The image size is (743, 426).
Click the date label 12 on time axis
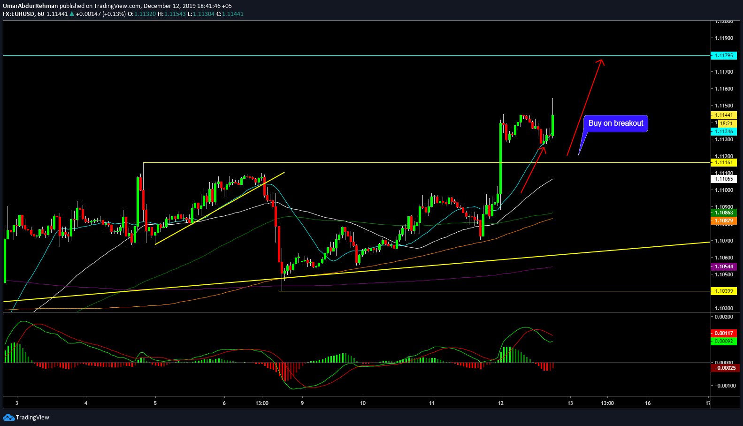pyautogui.click(x=501, y=403)
